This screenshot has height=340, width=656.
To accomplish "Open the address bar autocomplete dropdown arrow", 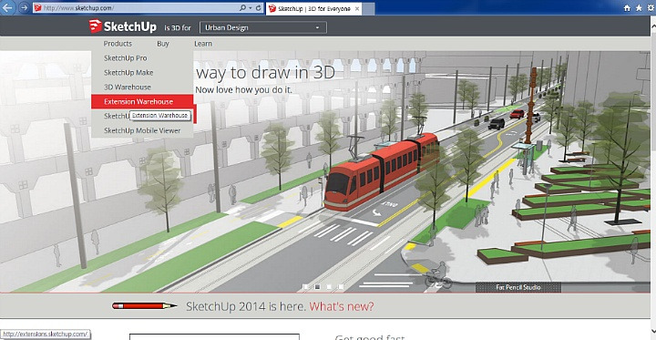I will 250,8.
